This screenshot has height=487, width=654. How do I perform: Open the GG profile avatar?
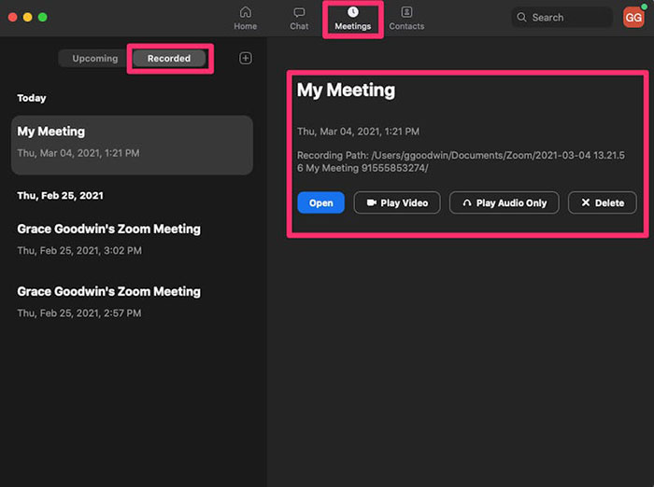633,17
